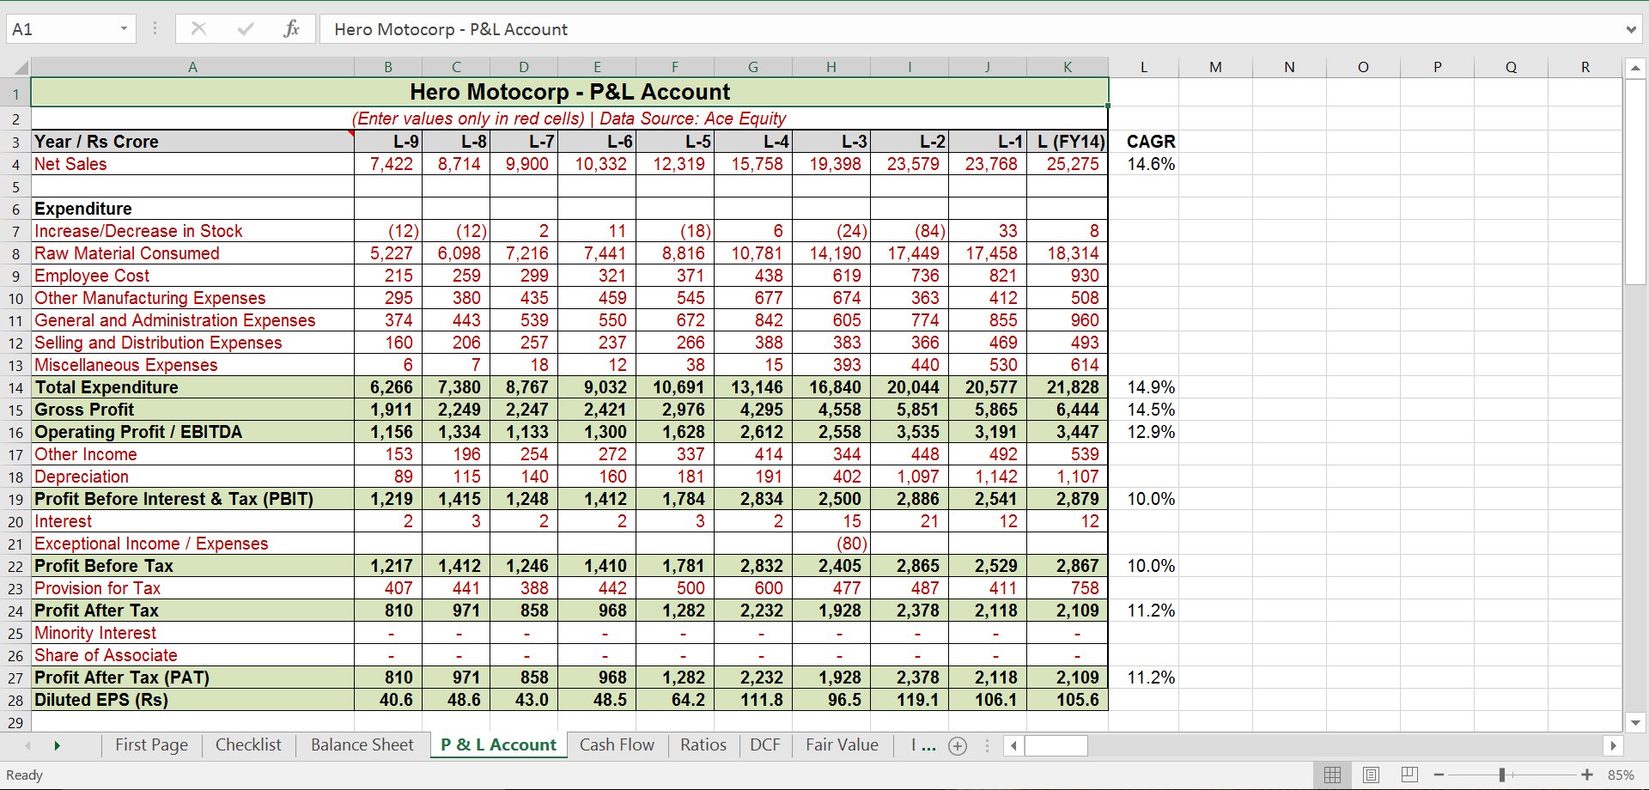Screen dimensions: 1649x790
Task: Click the Cancel (X) formula bar icon
Action: [x=198, y=28]
